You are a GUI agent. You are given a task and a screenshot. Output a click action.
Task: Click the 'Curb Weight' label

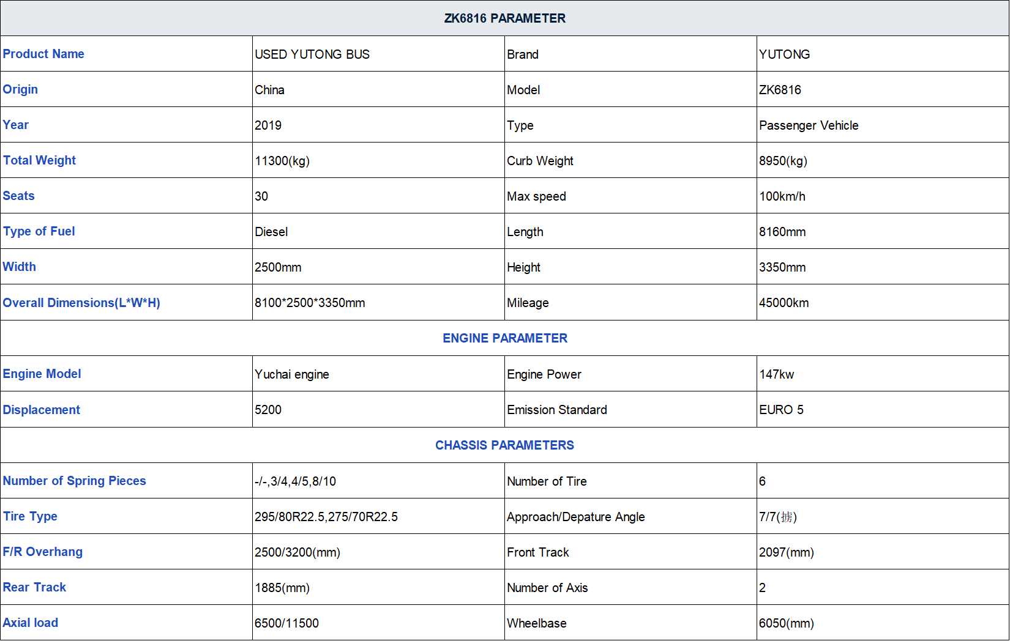coord(540,161)
